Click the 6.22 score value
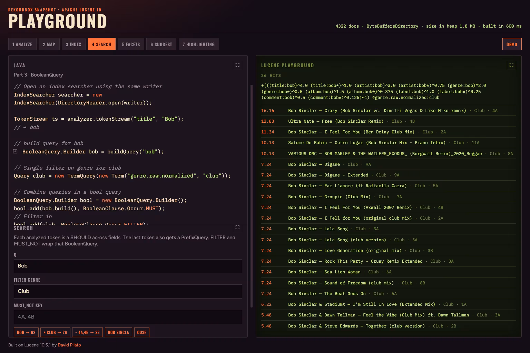 [x=266, y=304]
